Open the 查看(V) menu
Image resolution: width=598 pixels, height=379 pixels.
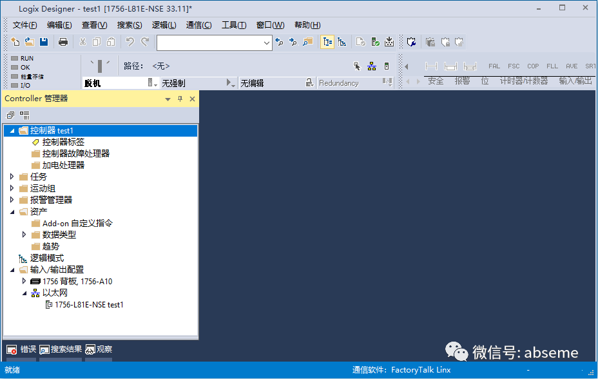click(94, 25)
